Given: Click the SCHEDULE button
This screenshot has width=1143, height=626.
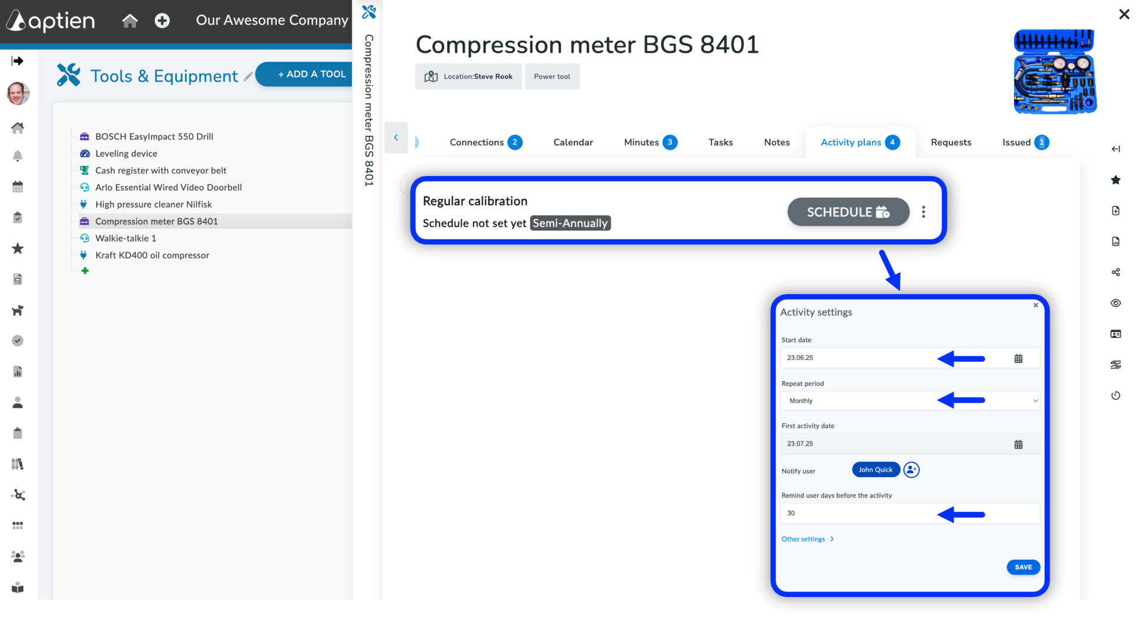Looking at the screenshot, I should click(x=848, y=212).
